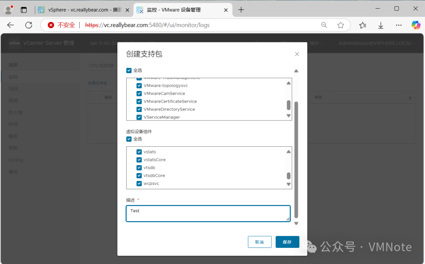Open Syslog in the left sidebar

click(16, 160)
